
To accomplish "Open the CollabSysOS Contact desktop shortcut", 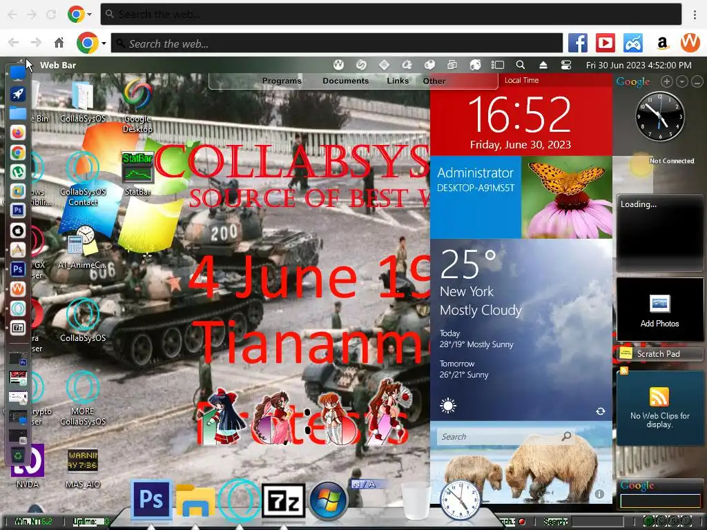I will tap(83, 179).
